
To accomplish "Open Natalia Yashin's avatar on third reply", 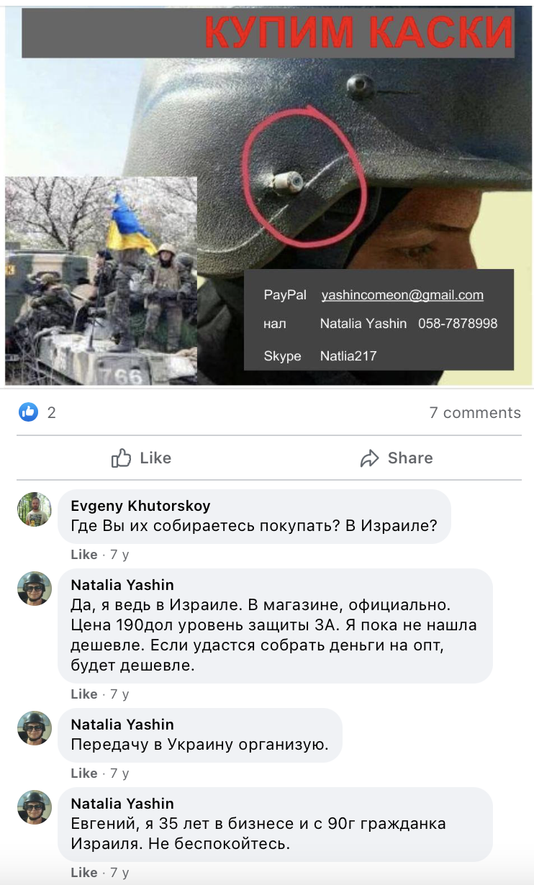I will 35,807.
